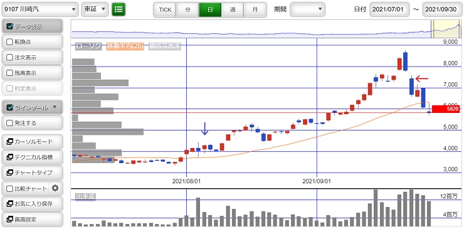
Task: Switch to TICK chart interval
Action: point(165,10)
